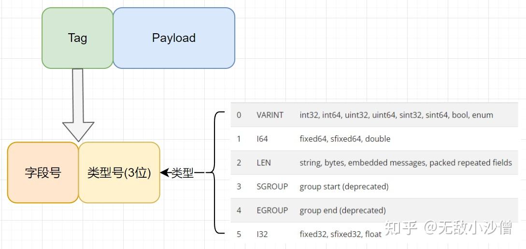Click the number 4 in EGROUP row
This screenshot has width=526, height=249.
(x=239, y=210)
